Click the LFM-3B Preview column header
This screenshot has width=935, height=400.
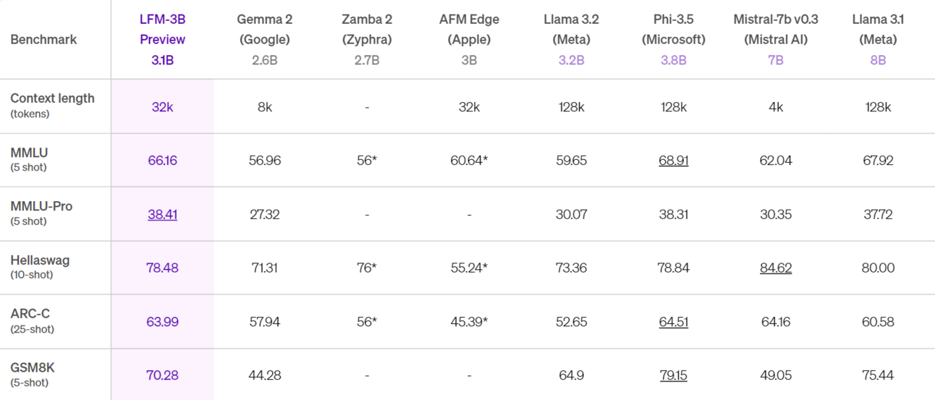pyautogui.click(x=162, y=39)
